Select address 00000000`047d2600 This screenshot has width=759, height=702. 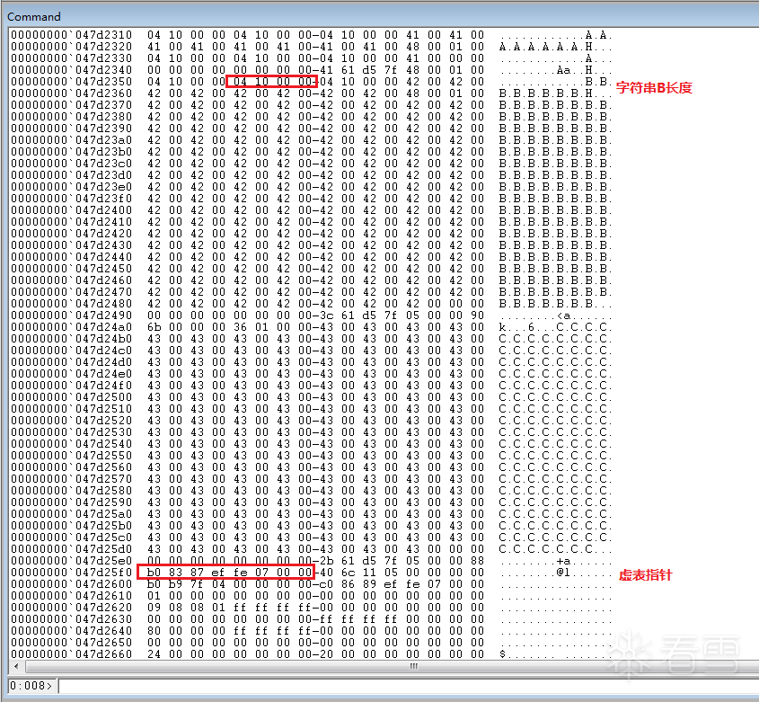click(71, 583)
